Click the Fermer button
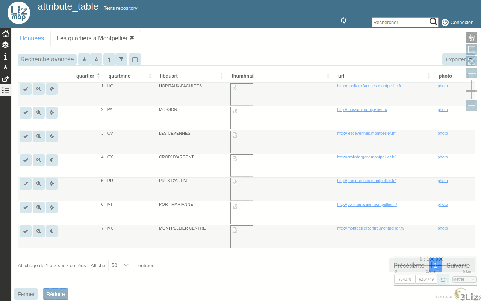481x301 pixels. (26, 294)
